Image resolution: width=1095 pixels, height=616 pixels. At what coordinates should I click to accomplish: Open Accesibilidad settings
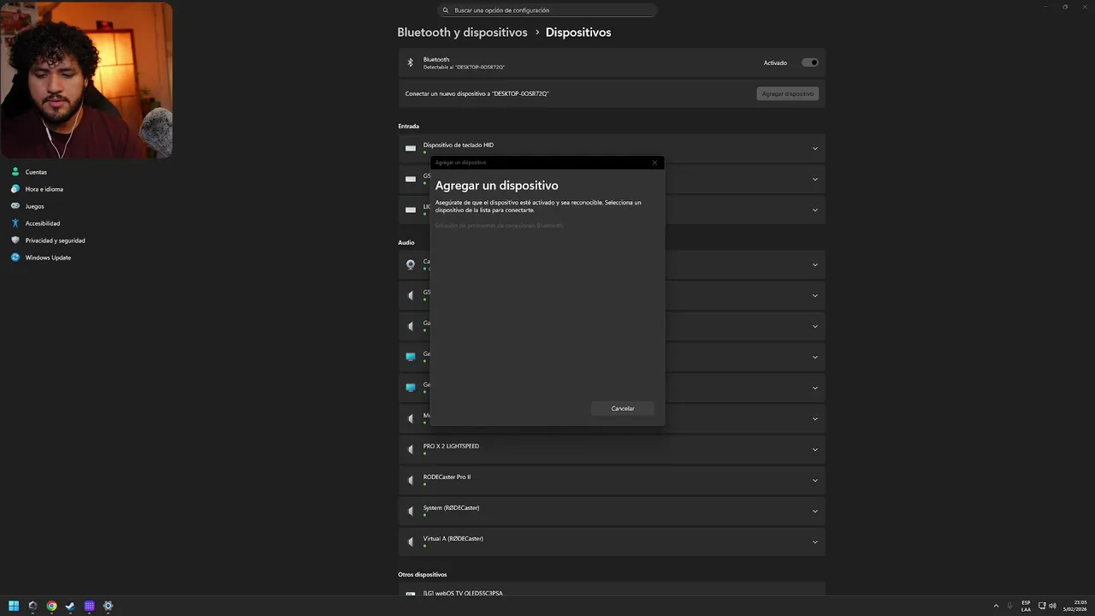point(42,223)
